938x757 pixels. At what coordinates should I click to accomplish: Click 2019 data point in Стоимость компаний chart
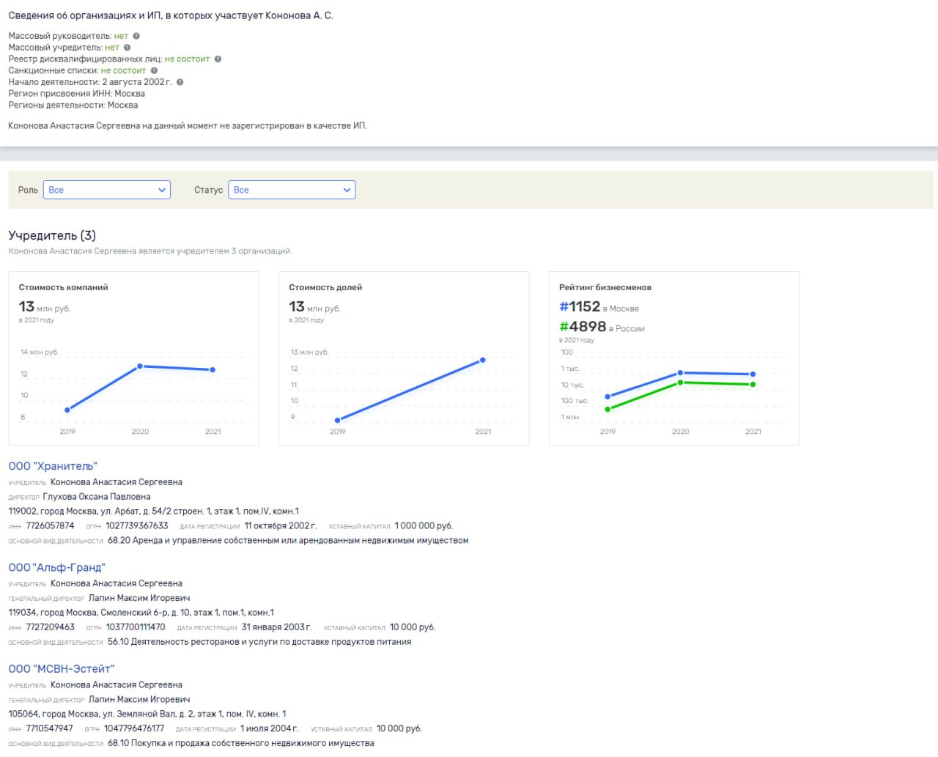[67, 410]
